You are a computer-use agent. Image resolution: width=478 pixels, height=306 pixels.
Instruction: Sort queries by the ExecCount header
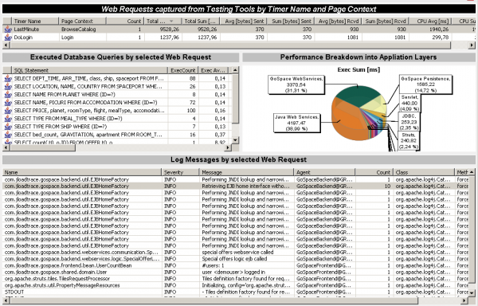[183, 70]
